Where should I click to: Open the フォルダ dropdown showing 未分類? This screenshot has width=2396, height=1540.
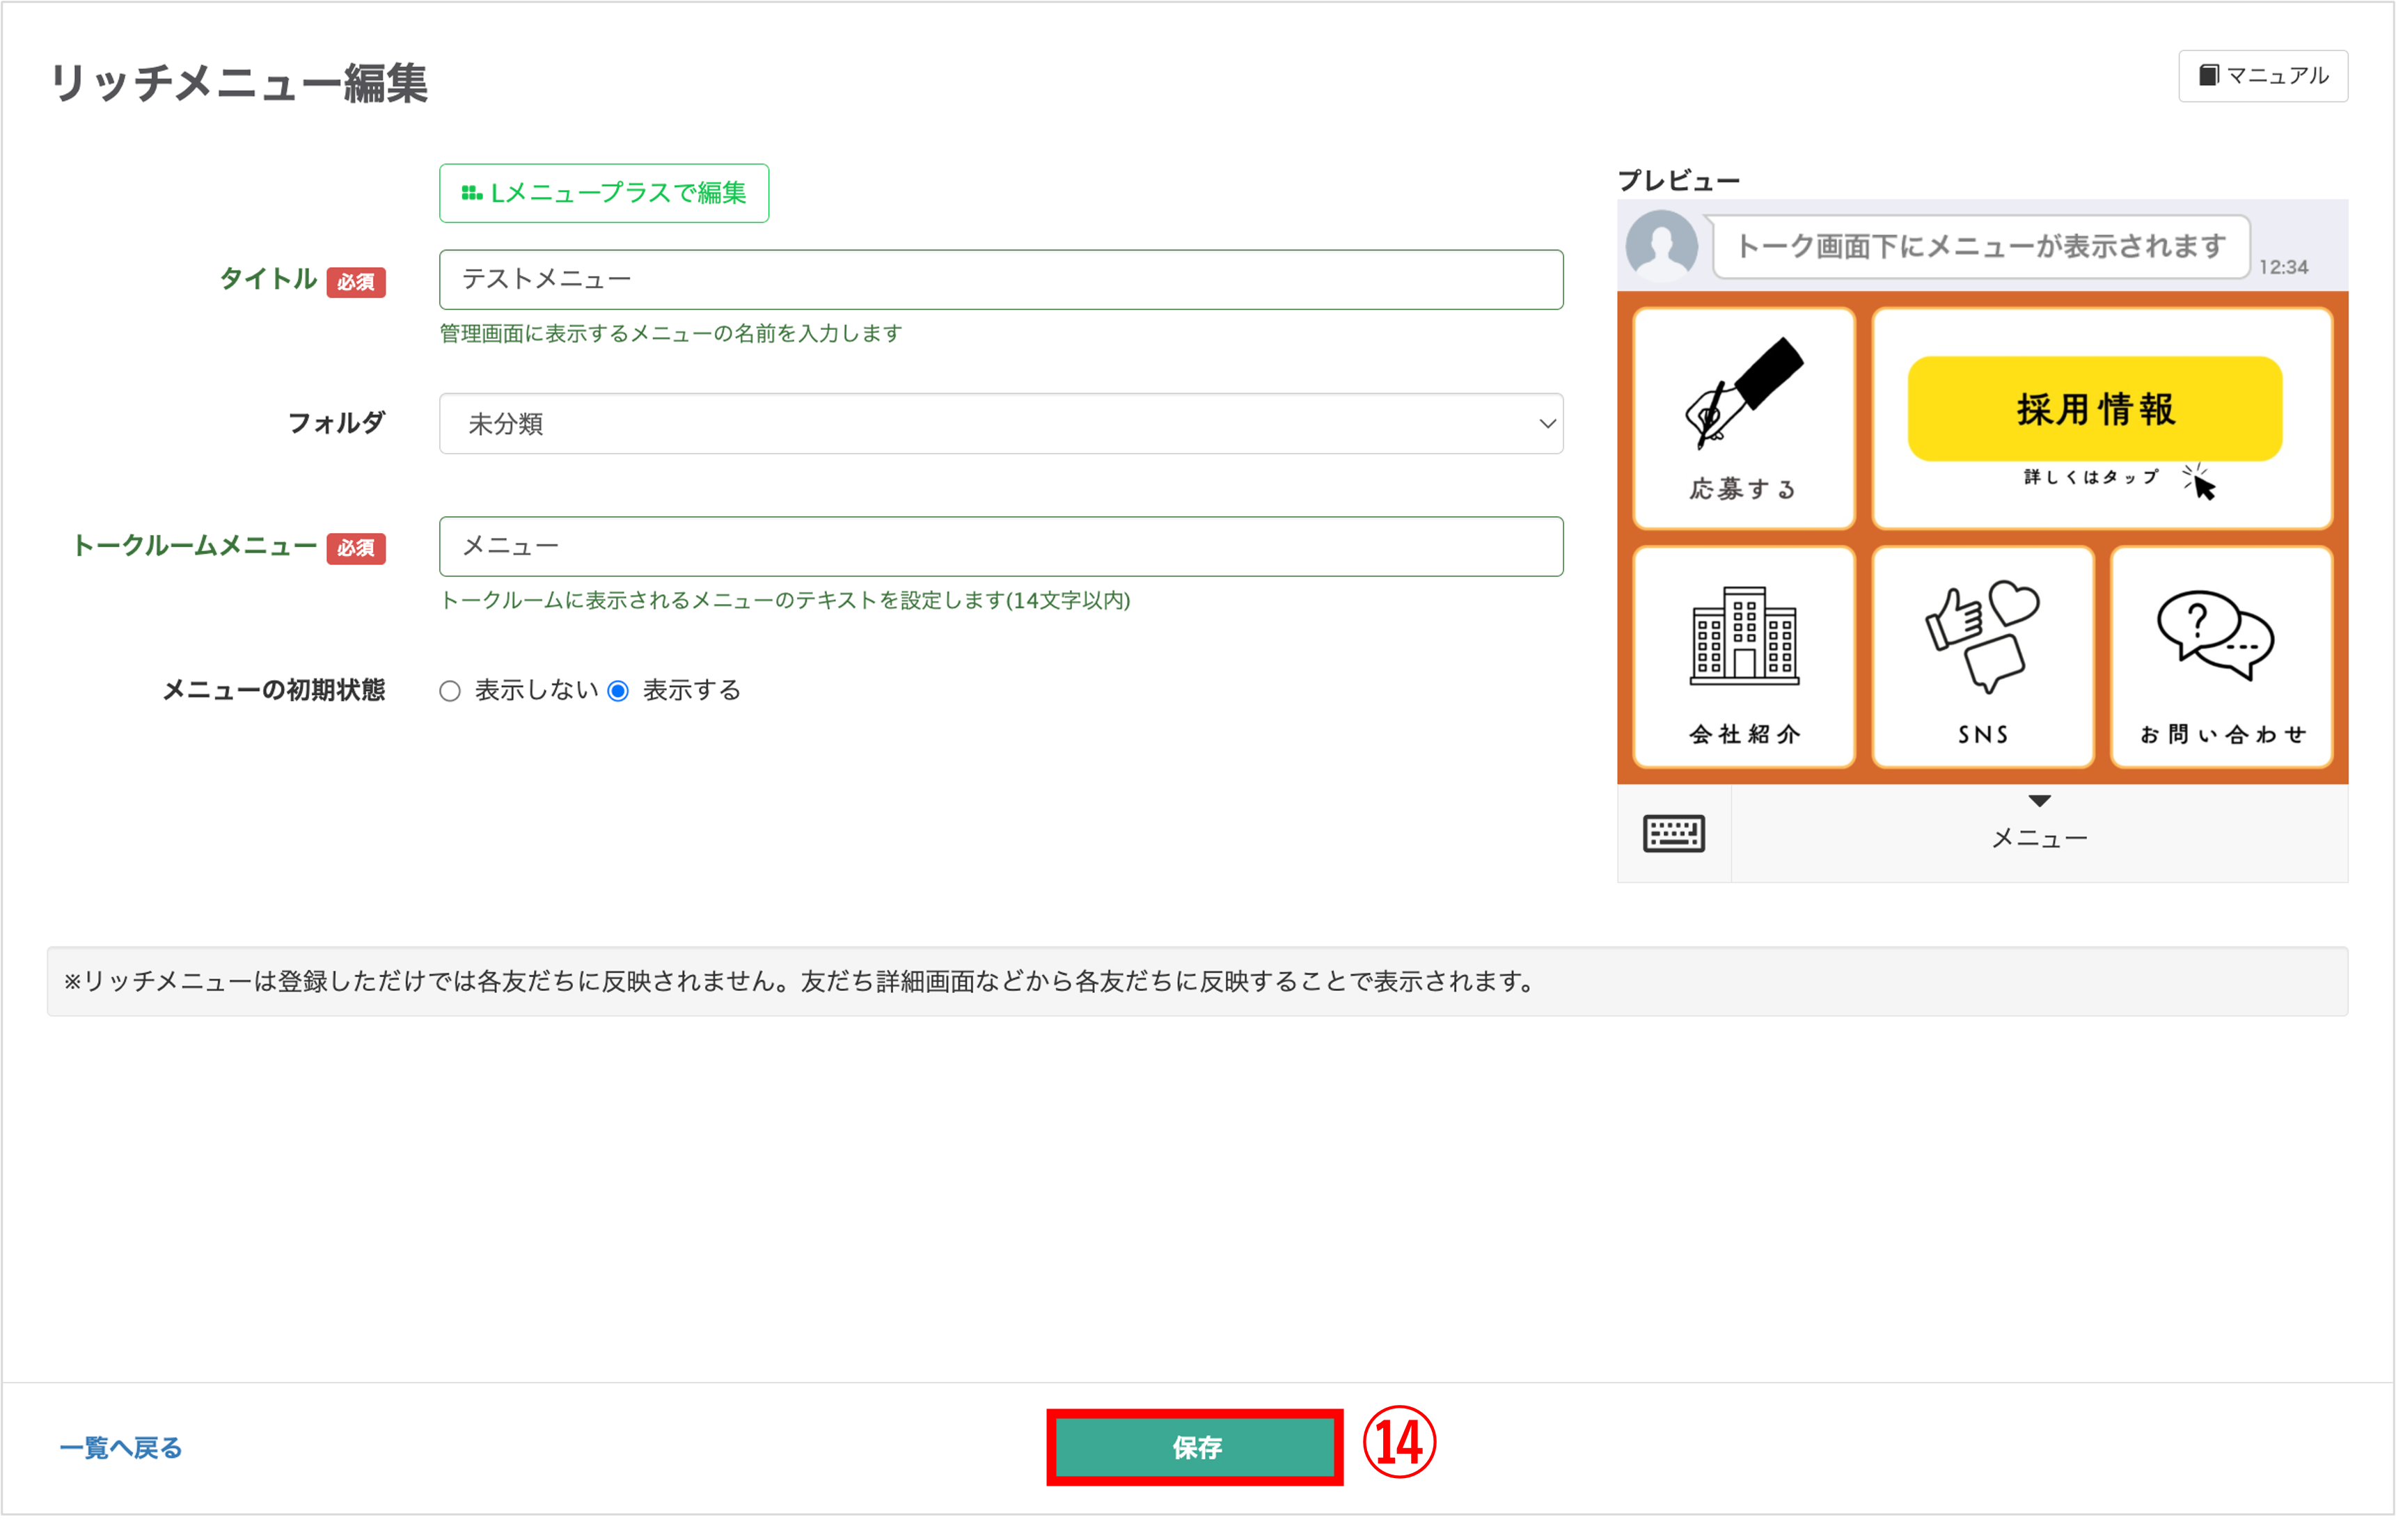1000,424
